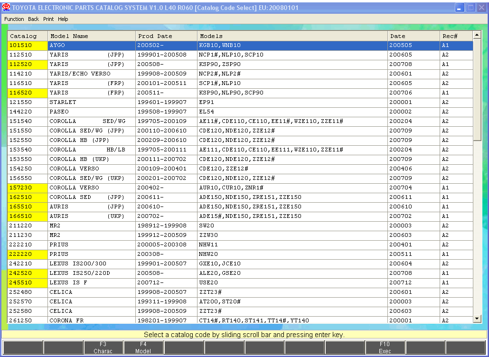This screenshot has width=489, height=357.
Task: Select catalog code 252570 CELICA
Action: pos(240,302)
